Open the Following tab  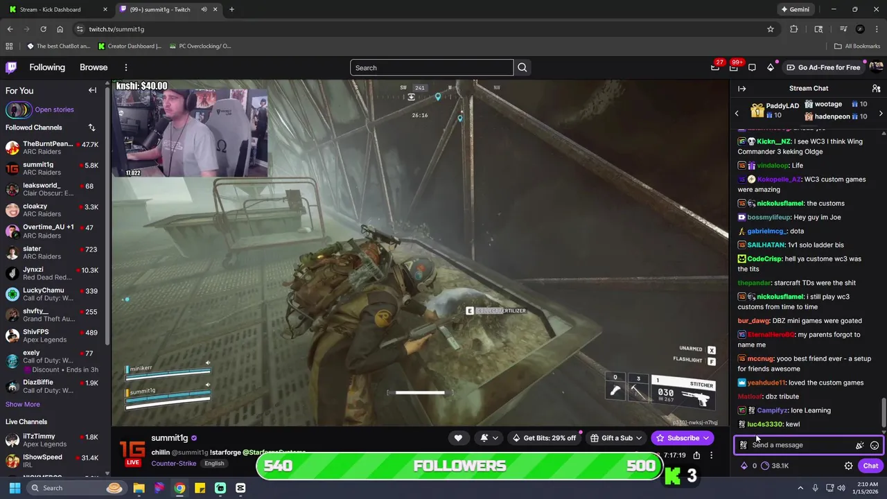pyautogui.click(x=47, y=67)
